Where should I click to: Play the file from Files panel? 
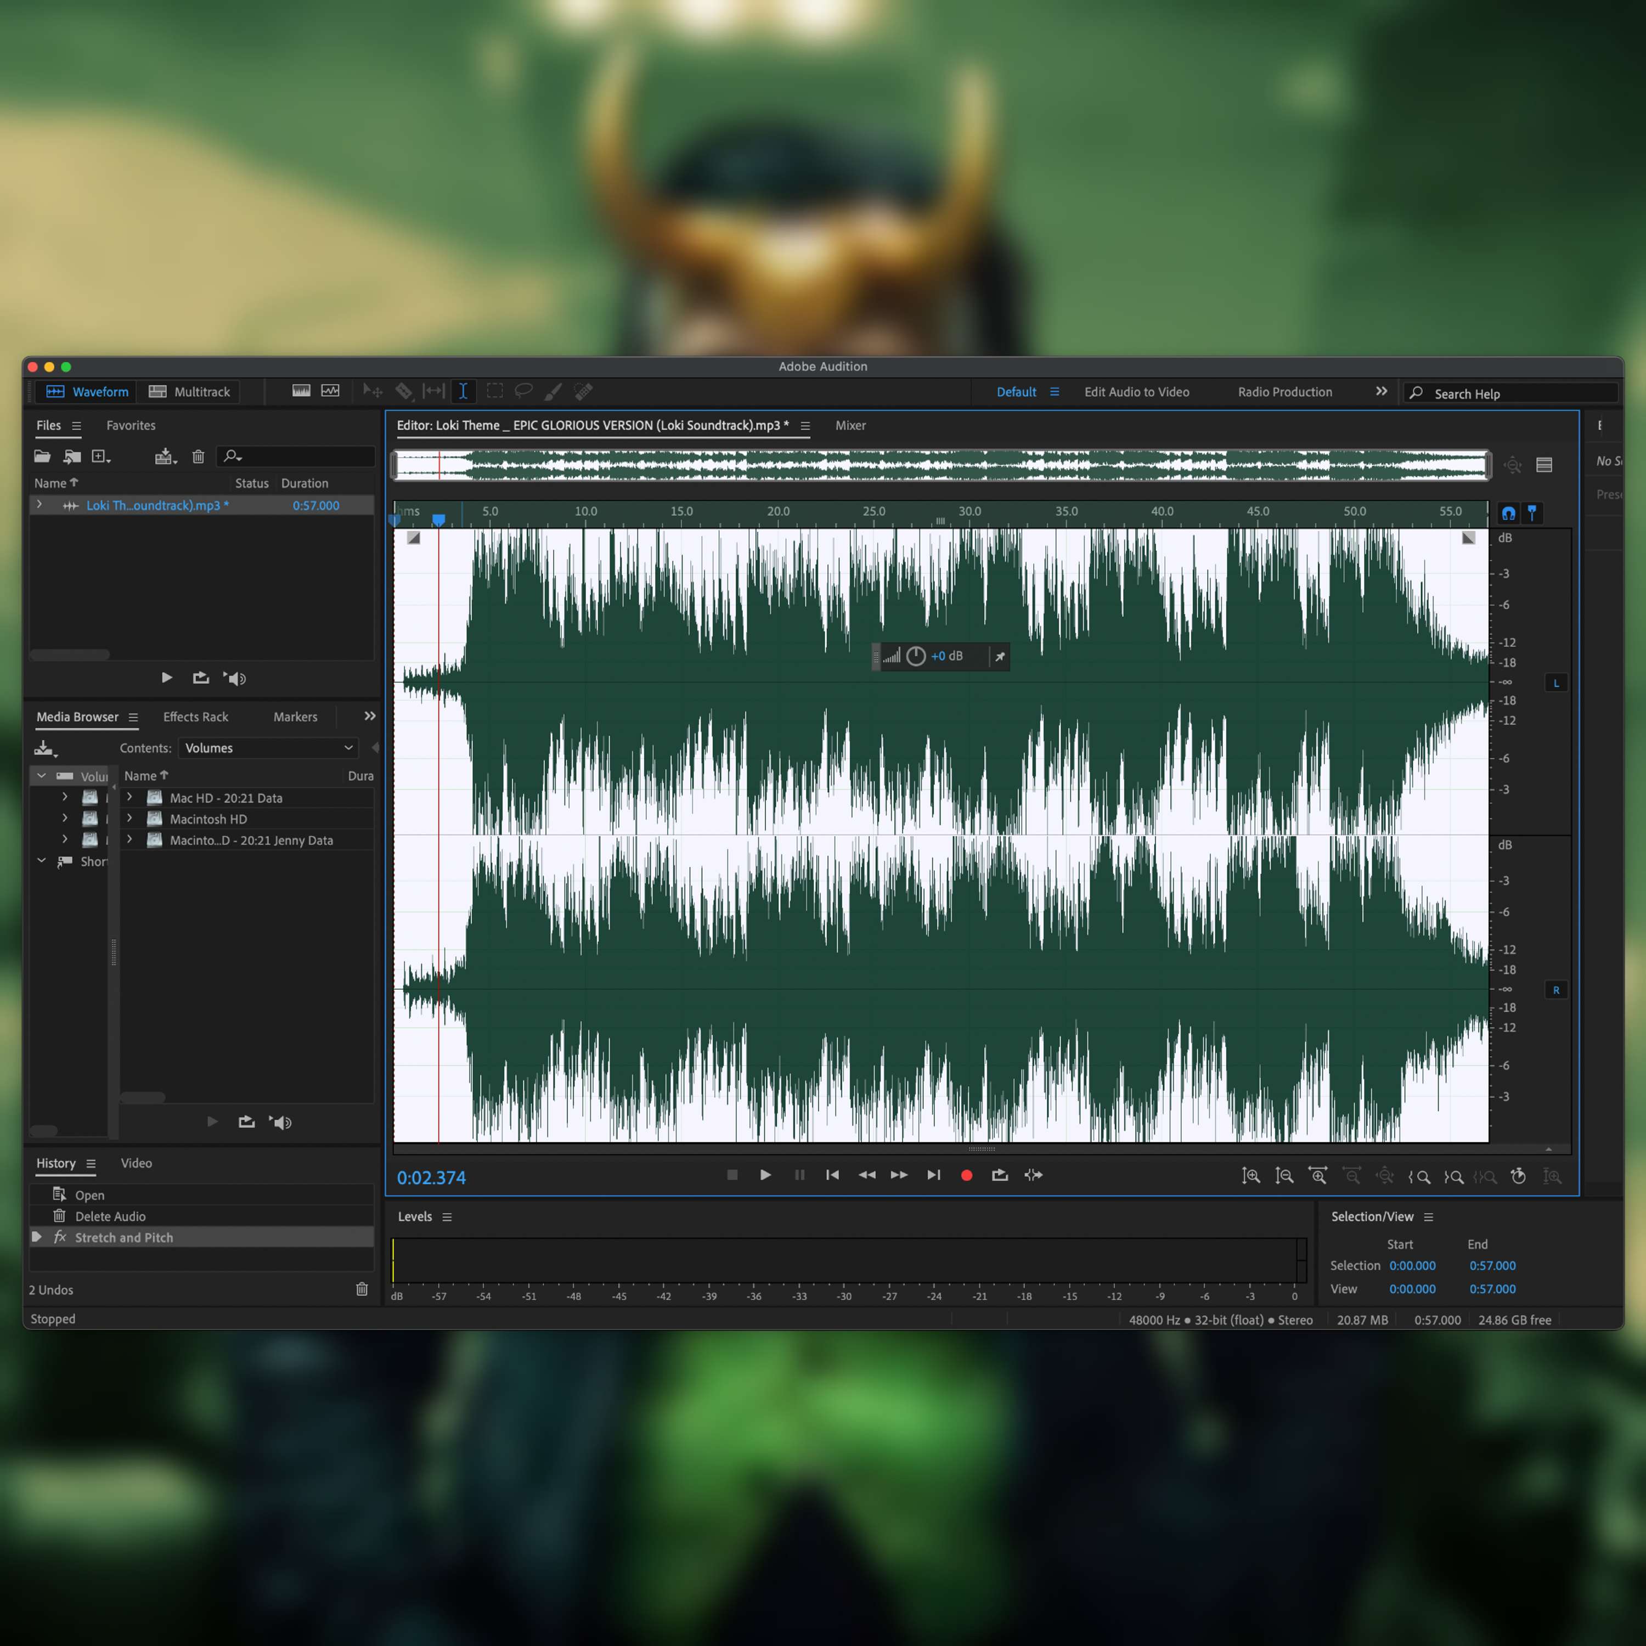tap(167, 678)
